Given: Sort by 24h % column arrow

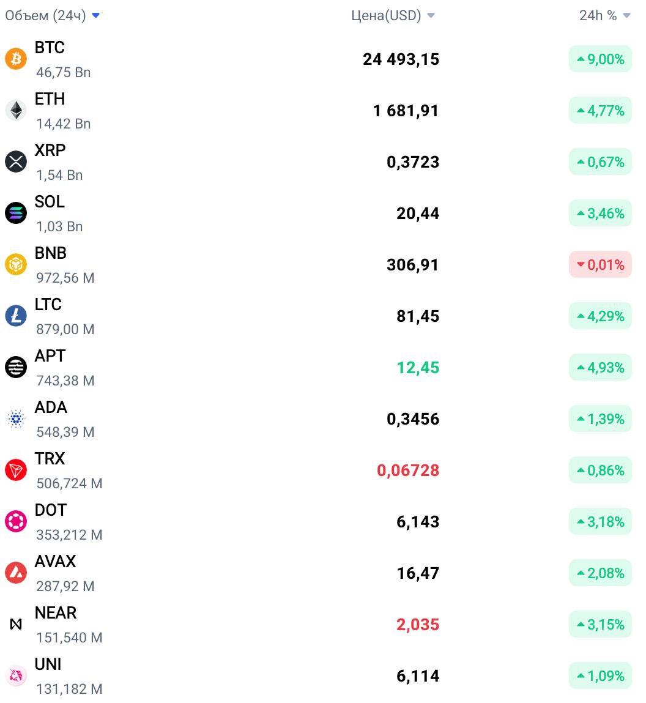Looking at the screenshot, I should tap(626, 16).
